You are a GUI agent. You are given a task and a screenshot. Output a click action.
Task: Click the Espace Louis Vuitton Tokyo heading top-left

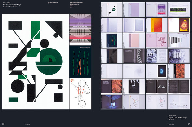(x=12, y=5)
